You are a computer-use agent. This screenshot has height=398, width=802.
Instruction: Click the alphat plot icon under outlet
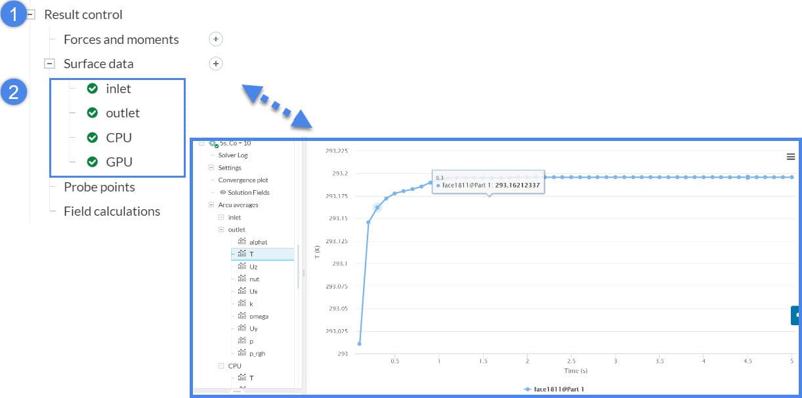click(x=242, y=242)
